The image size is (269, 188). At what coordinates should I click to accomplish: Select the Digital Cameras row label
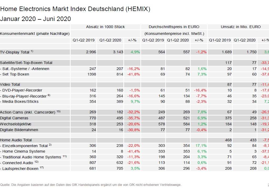(14, 118)
